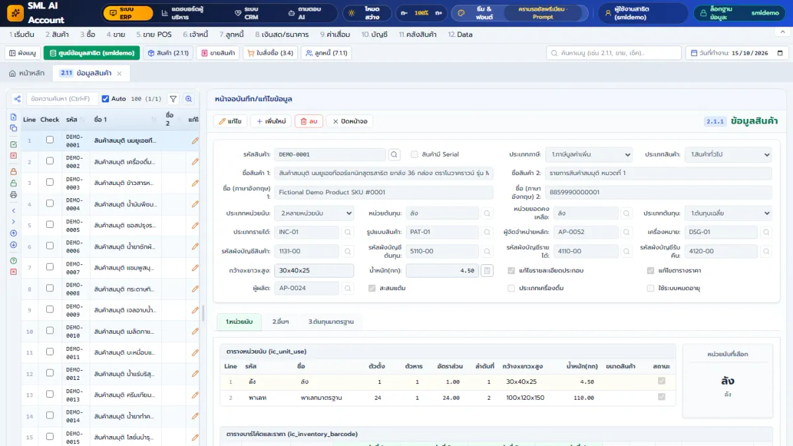Click lookup icon beside INC-01 field
Image resolution: width=793 pixels, height=446 pixels.
(x=348, y=233)
